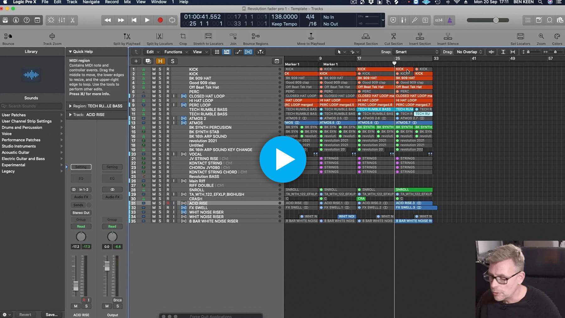The height and width of the screenshot is (318, 565).
Task: Open the View dropdown in tracks area
Action: (200, 52)
